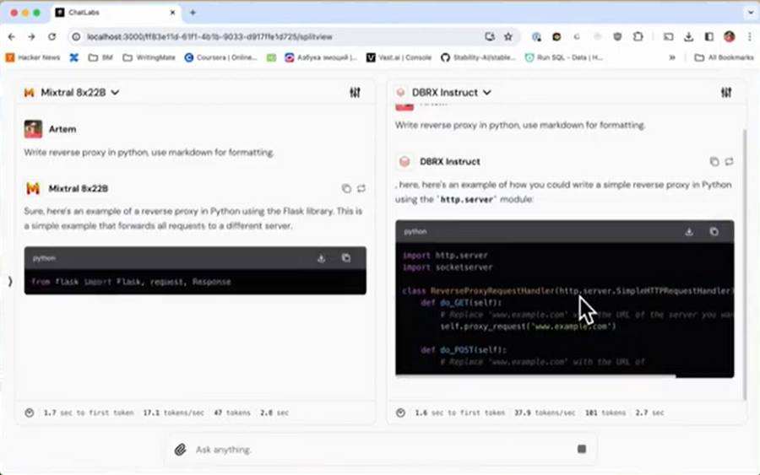The height and width of the screenshot is (475, 760).
Task: Expand the sidebar with left chevron
Action: tap(9, 281)
